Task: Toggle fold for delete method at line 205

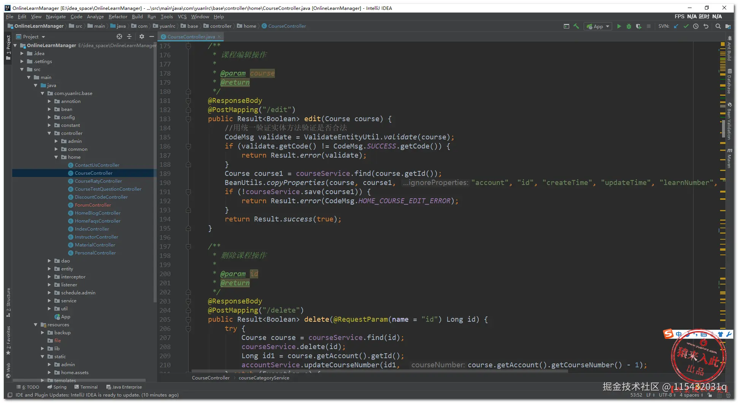Action: [x=188, y=319]
